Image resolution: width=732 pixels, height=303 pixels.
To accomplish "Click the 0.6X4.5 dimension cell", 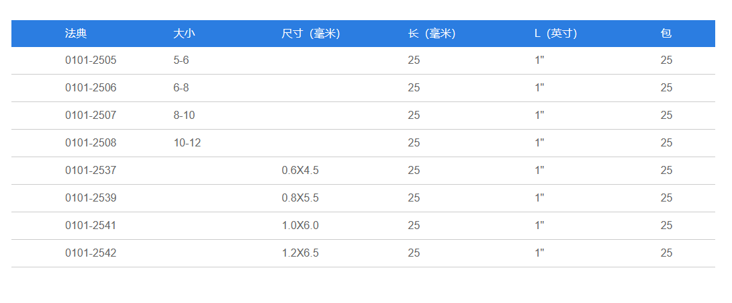I will coord(300,171).
